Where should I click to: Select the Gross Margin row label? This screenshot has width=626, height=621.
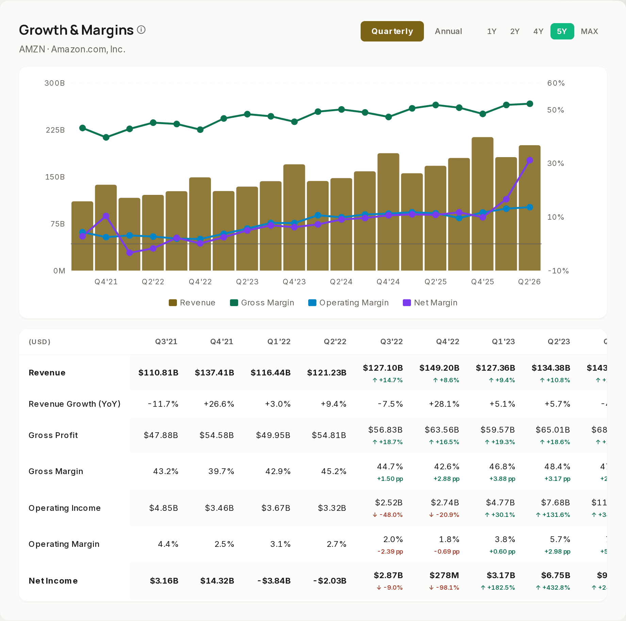click(56, 471)
